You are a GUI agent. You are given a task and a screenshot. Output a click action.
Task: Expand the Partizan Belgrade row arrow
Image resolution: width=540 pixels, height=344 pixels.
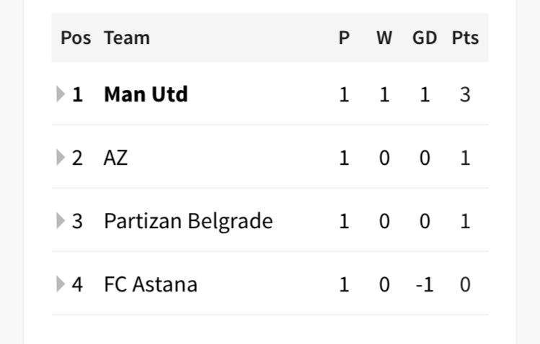(x=61, y=221)
